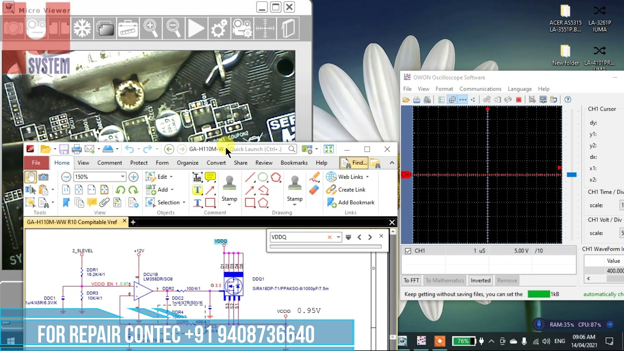Click the Create Link button
Viewport: 624px width, 351px height.
pos(346,190)
